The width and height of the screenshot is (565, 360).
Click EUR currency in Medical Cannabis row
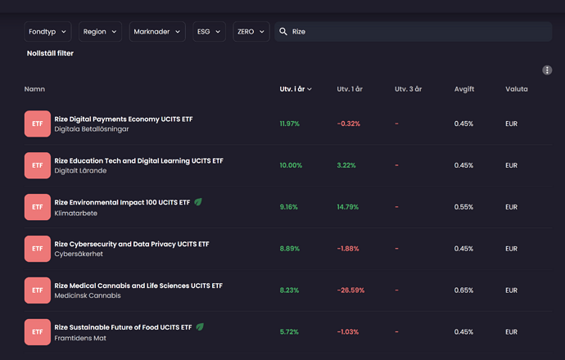(x=511, y=290)
